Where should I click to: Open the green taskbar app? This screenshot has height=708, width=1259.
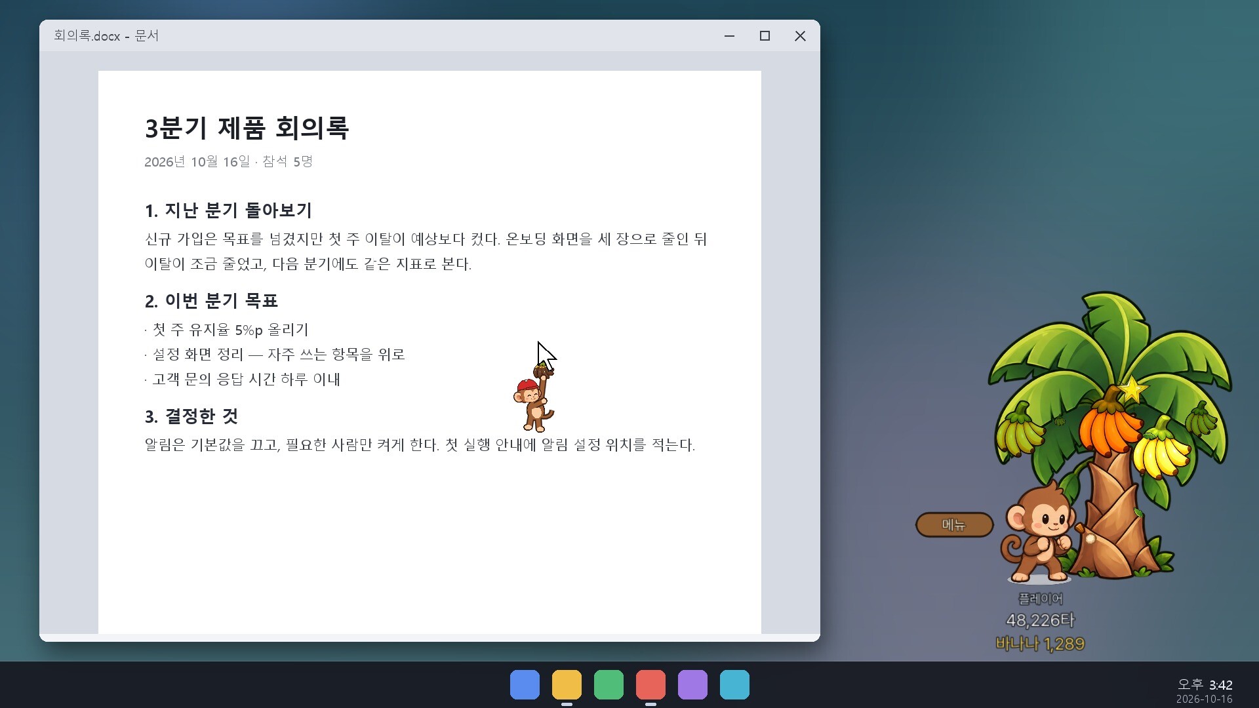tap(609, 684)
